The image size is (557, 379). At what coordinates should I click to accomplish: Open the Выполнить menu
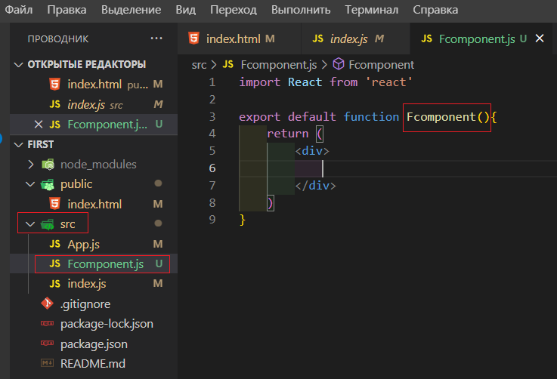(x=301, y=10)
